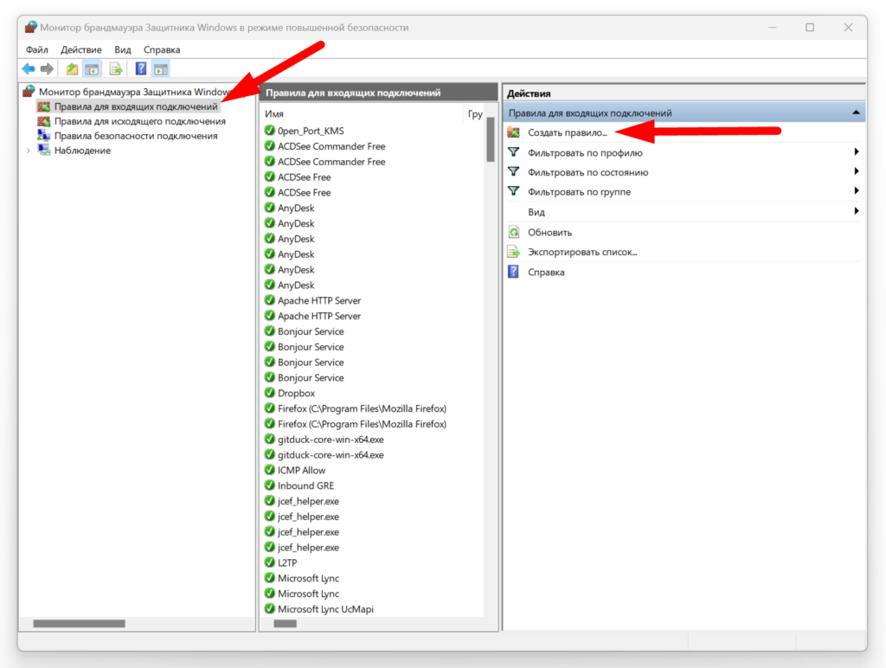
Task: Click the Справка icon in Actions pane
Action: 513,272
